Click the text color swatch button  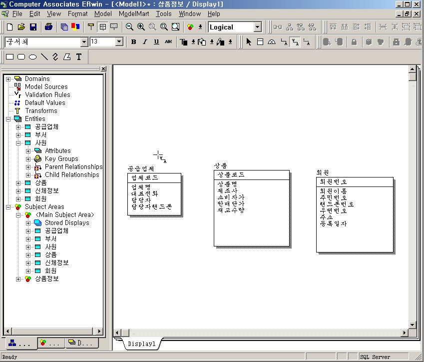[184, 42]
